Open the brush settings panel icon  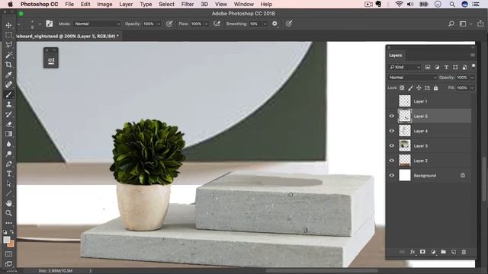[49, 24]
